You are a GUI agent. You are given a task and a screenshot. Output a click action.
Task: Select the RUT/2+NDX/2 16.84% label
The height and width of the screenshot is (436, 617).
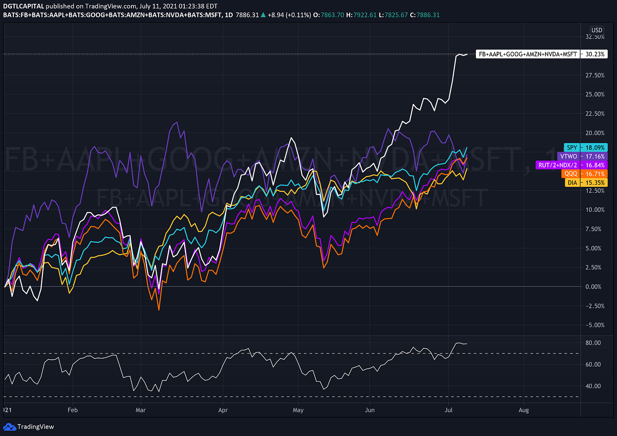(572, 165)
